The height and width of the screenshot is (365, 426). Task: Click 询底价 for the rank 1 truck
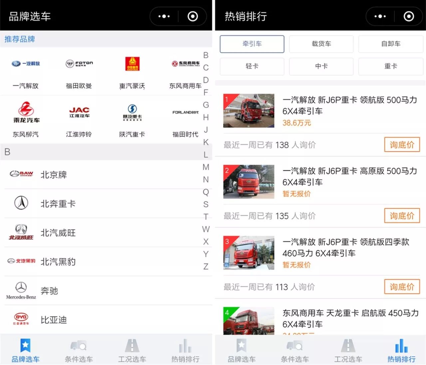click(402, 145)
